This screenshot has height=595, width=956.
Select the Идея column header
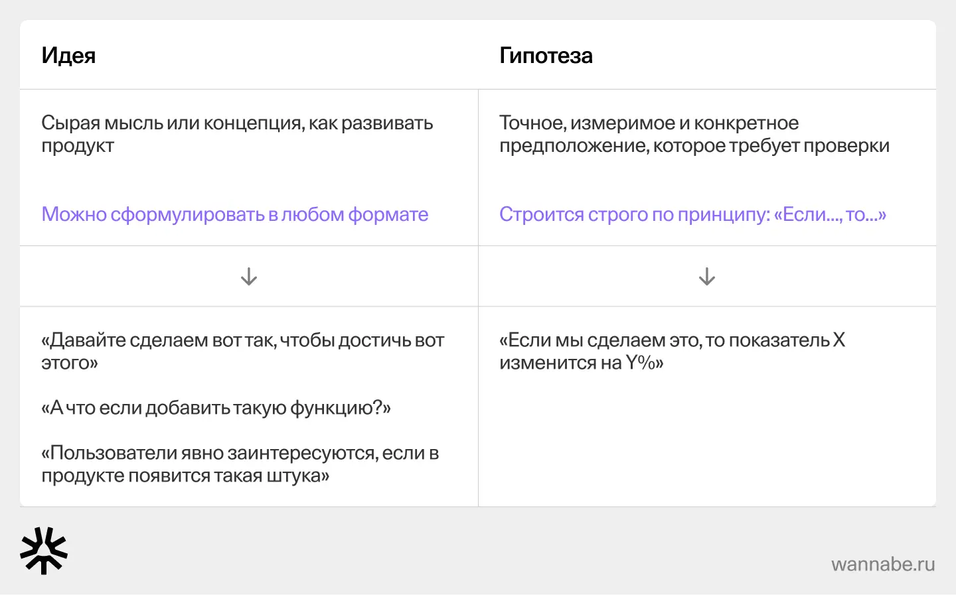68,56
